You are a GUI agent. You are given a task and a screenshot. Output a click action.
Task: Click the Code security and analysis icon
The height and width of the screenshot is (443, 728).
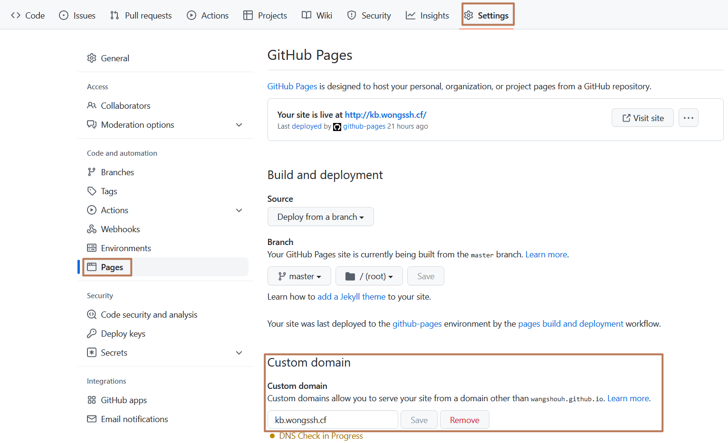click(x=91, y=314)
